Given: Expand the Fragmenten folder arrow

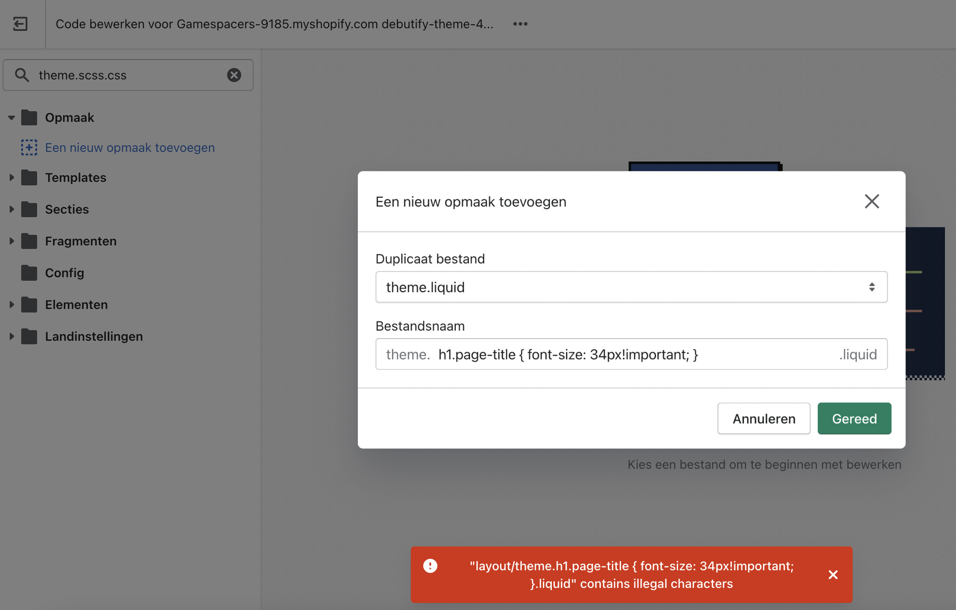Looking at the screenshot, I should 11,241.
